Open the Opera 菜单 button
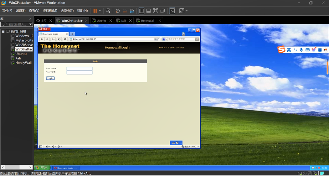 44,29
